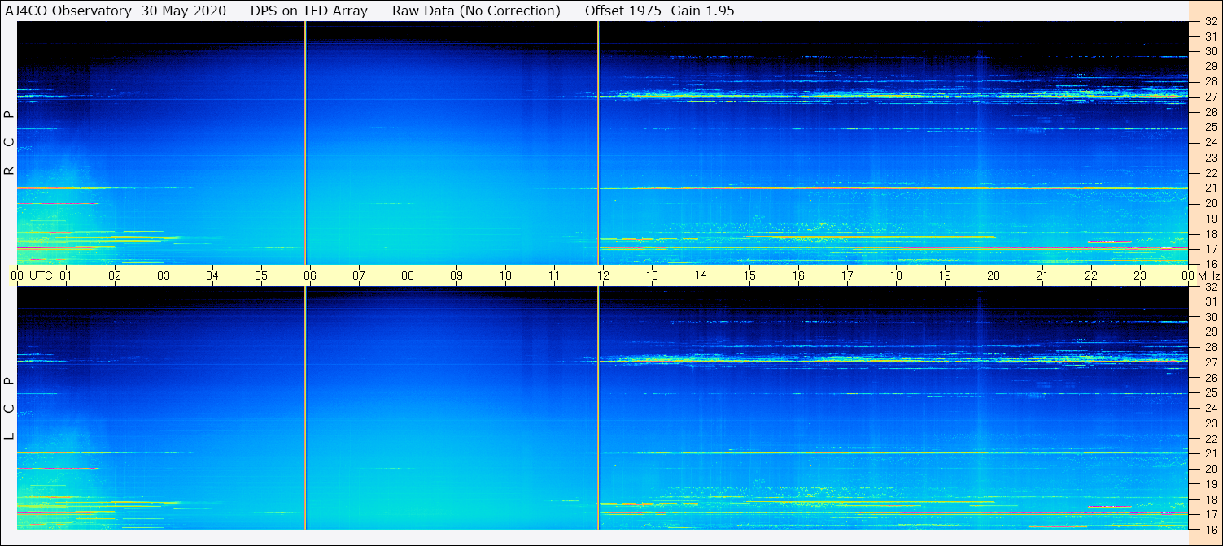This screenshot has width=1223, height=546.
Task: Select the 20 MHz label on LCP frequency axis
Action: (x=1210, y=469)
